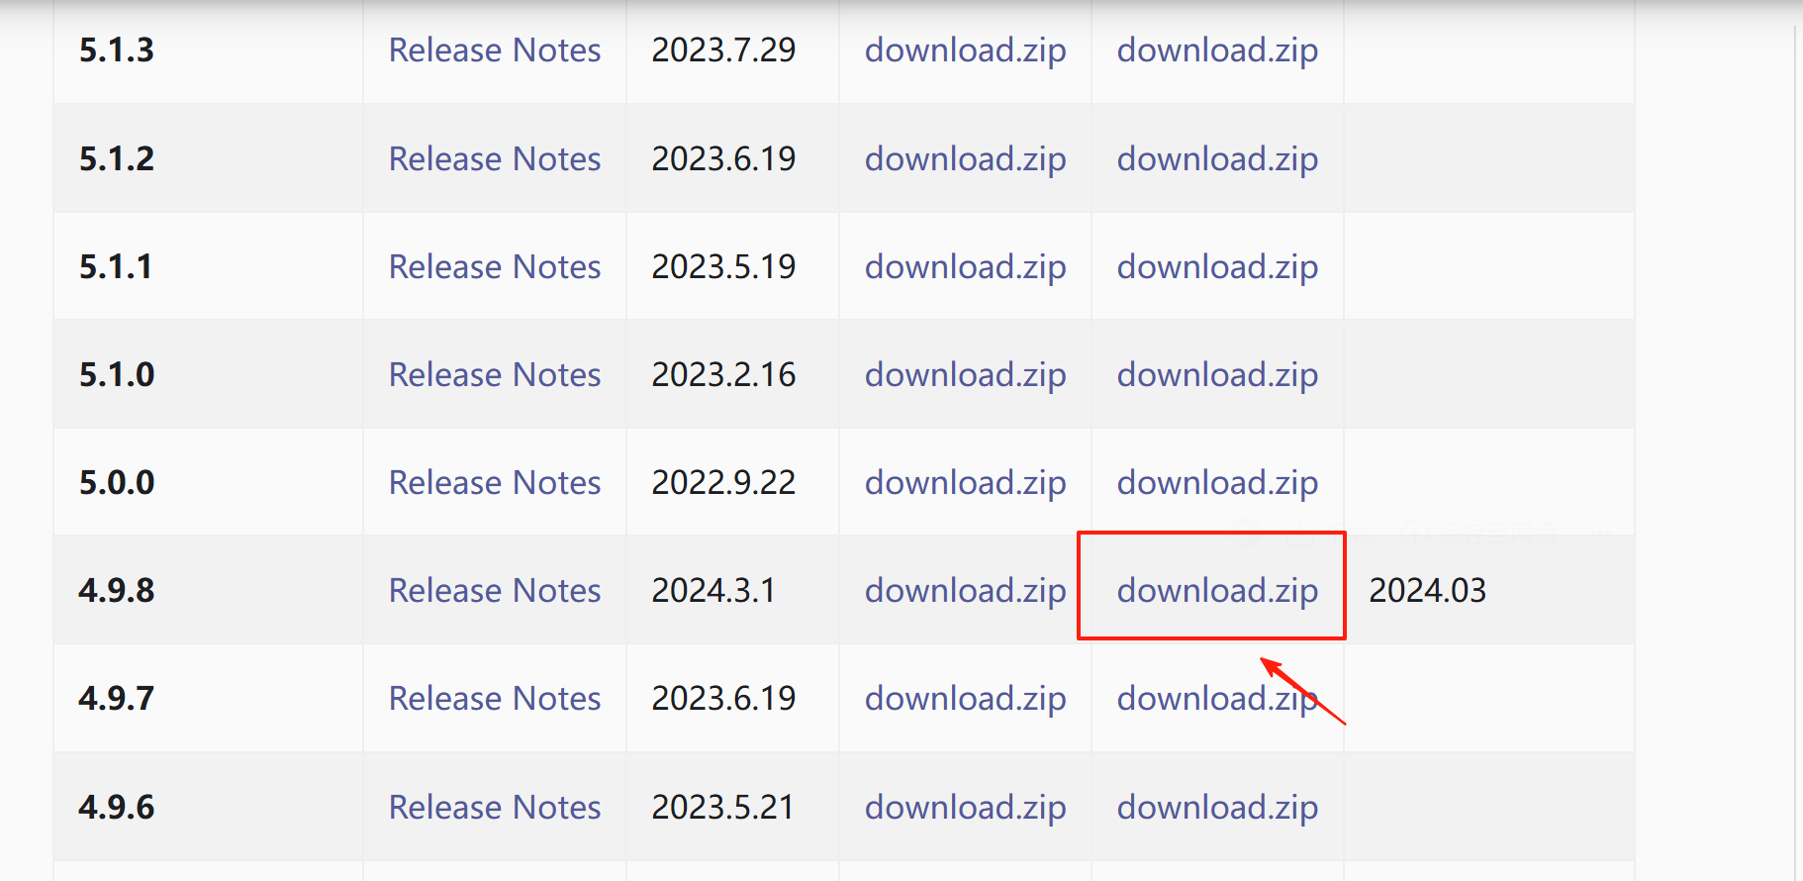Open Release Notes for version 5.0.0
The image size is (1803, 881).
[495, 482]
